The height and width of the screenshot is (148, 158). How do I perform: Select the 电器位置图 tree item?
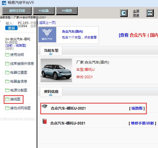pos(19,72)
